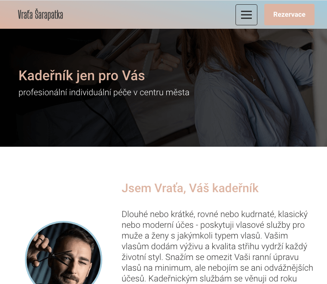Viewport: 327px width, 284px height.
Task: Click the heading "Jsem Vraťa, Váš kadeřník"
Action: [190, 188]
